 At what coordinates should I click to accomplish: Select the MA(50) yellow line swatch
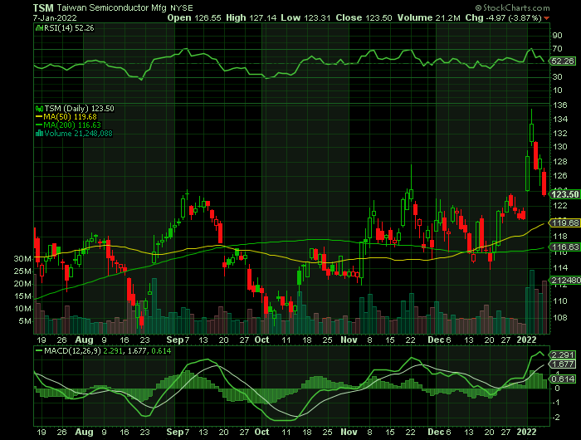click(x=37, y=116)
